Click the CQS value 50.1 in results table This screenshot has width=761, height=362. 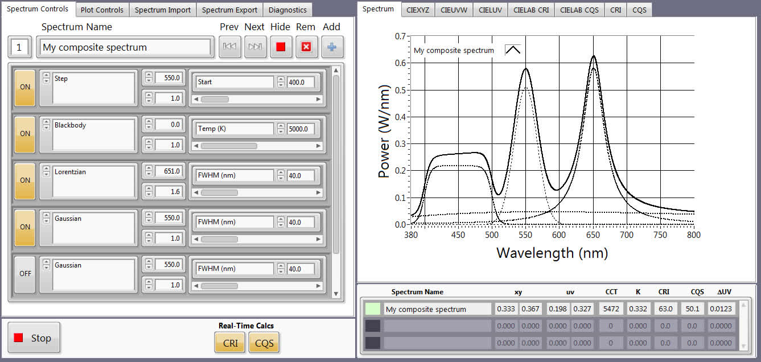coord(692,309)
